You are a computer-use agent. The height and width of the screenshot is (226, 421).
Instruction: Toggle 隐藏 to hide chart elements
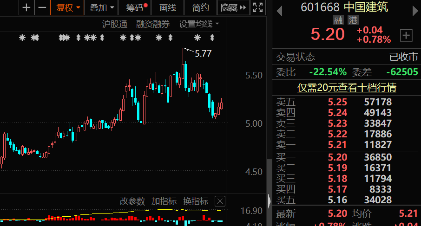pyautogui.click(x=232, y=7)
